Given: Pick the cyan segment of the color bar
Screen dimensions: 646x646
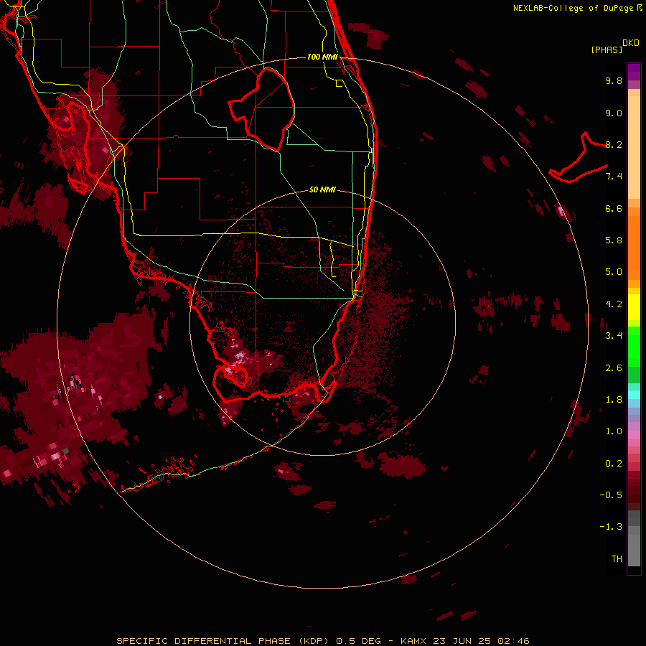Looking at the screenshot, I should coord(634,395).
